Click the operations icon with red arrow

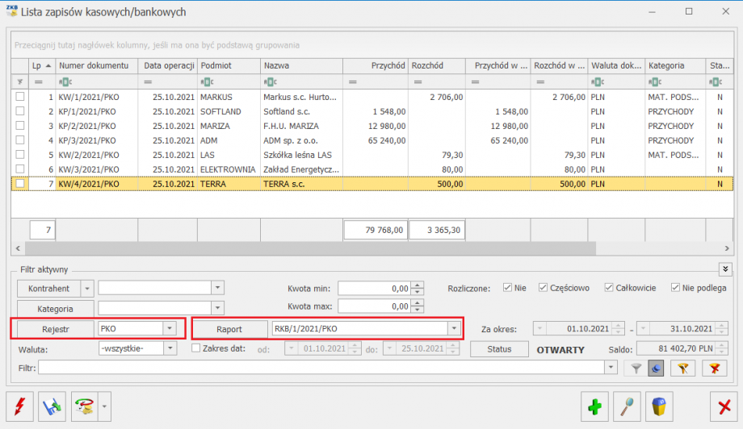click(84, 406)
